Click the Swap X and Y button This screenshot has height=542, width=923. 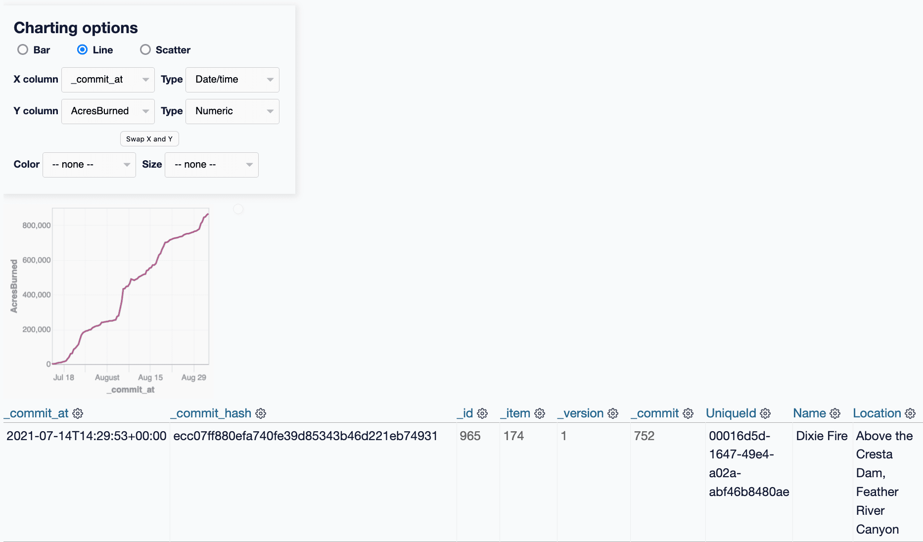149,139
